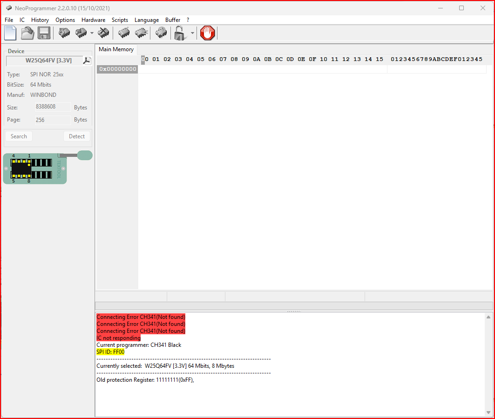Select the Main Memory tab

coord(116,49)
